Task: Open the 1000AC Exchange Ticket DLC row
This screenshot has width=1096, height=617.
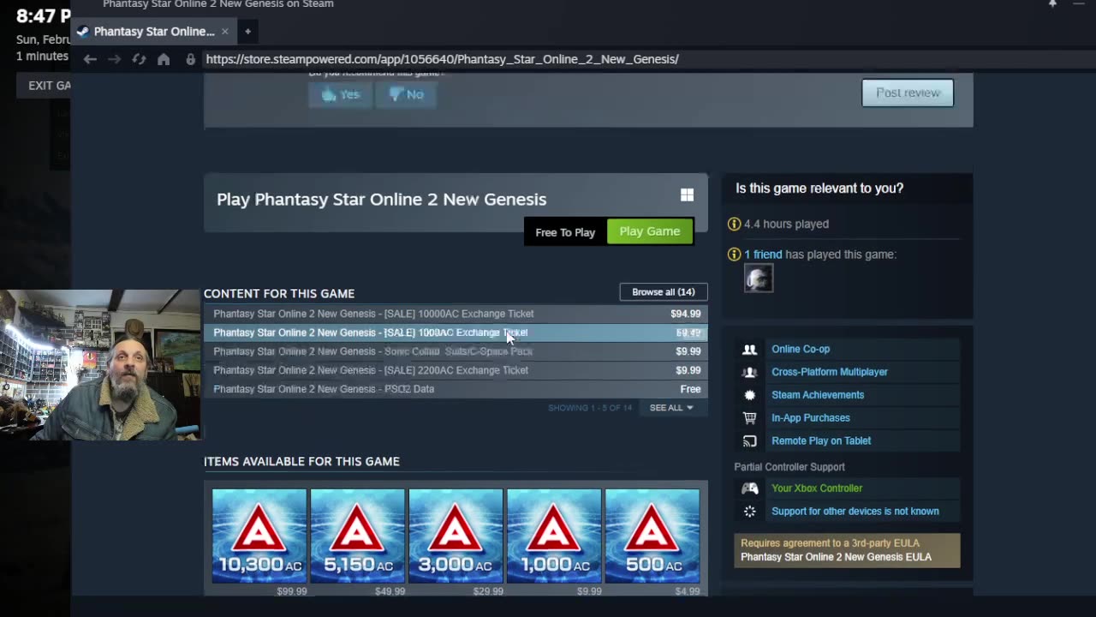Action: pyautogui.click(x=456, y=332)
